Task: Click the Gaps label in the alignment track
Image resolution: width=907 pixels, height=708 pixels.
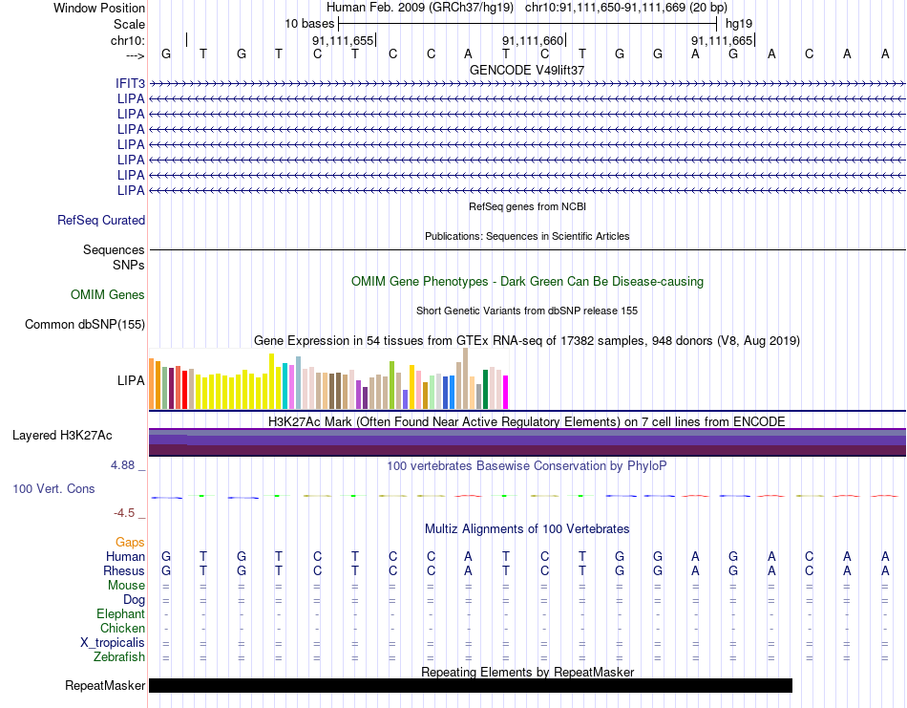Action: click(130, 542)
